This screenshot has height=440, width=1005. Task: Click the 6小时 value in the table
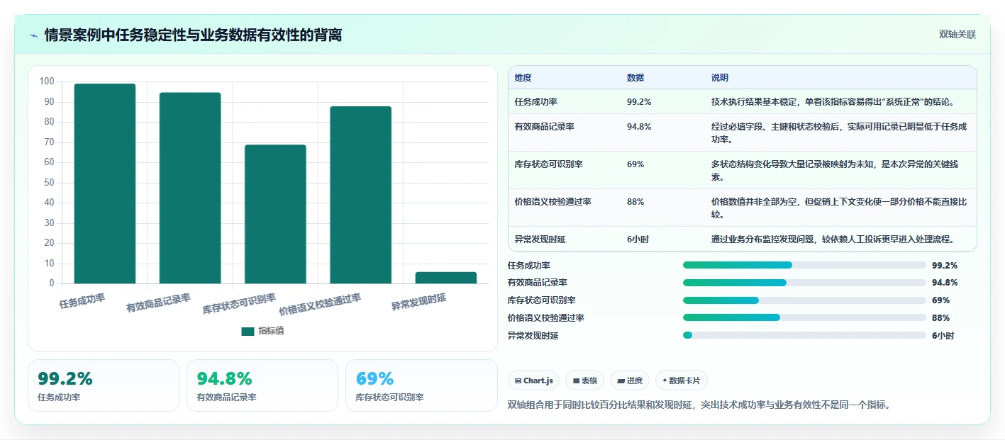[x=638, y=239]
